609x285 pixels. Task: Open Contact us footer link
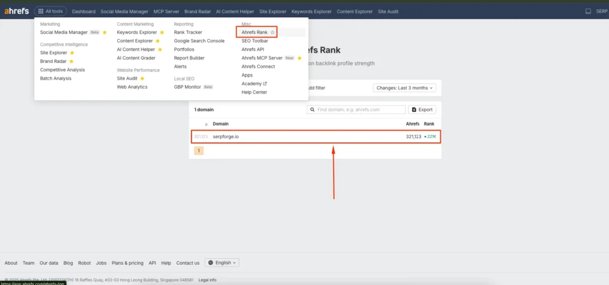pos(187,263)
